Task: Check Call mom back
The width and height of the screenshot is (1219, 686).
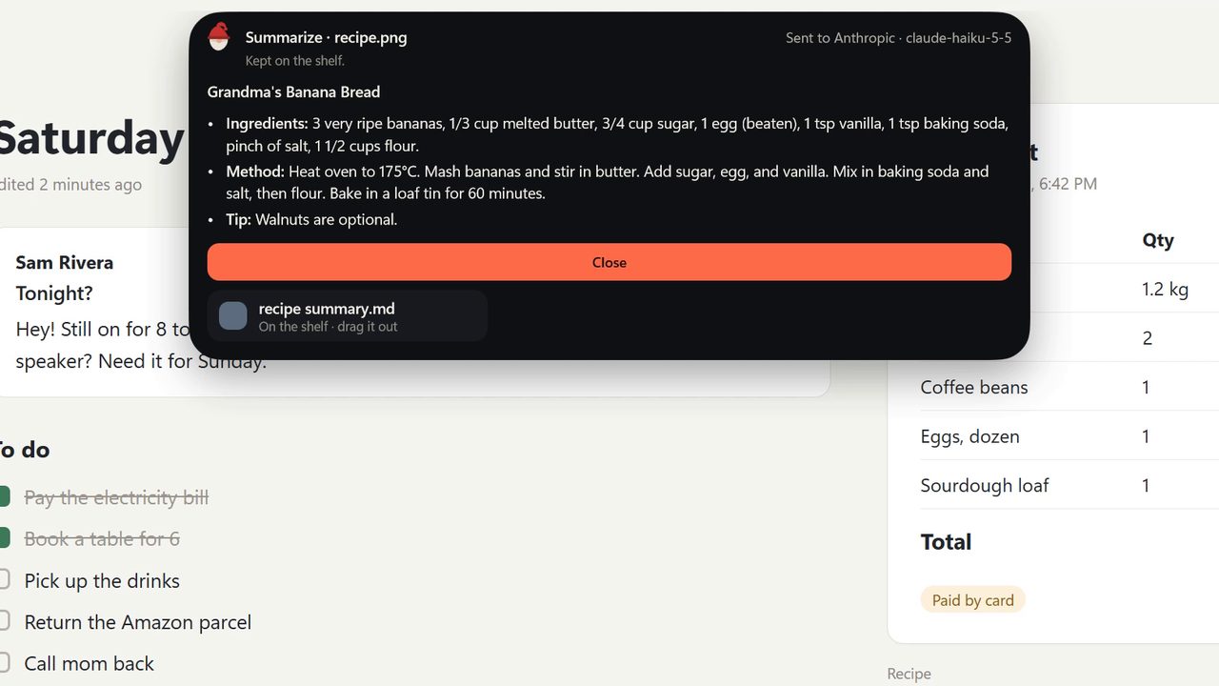Action: (4, 663)
